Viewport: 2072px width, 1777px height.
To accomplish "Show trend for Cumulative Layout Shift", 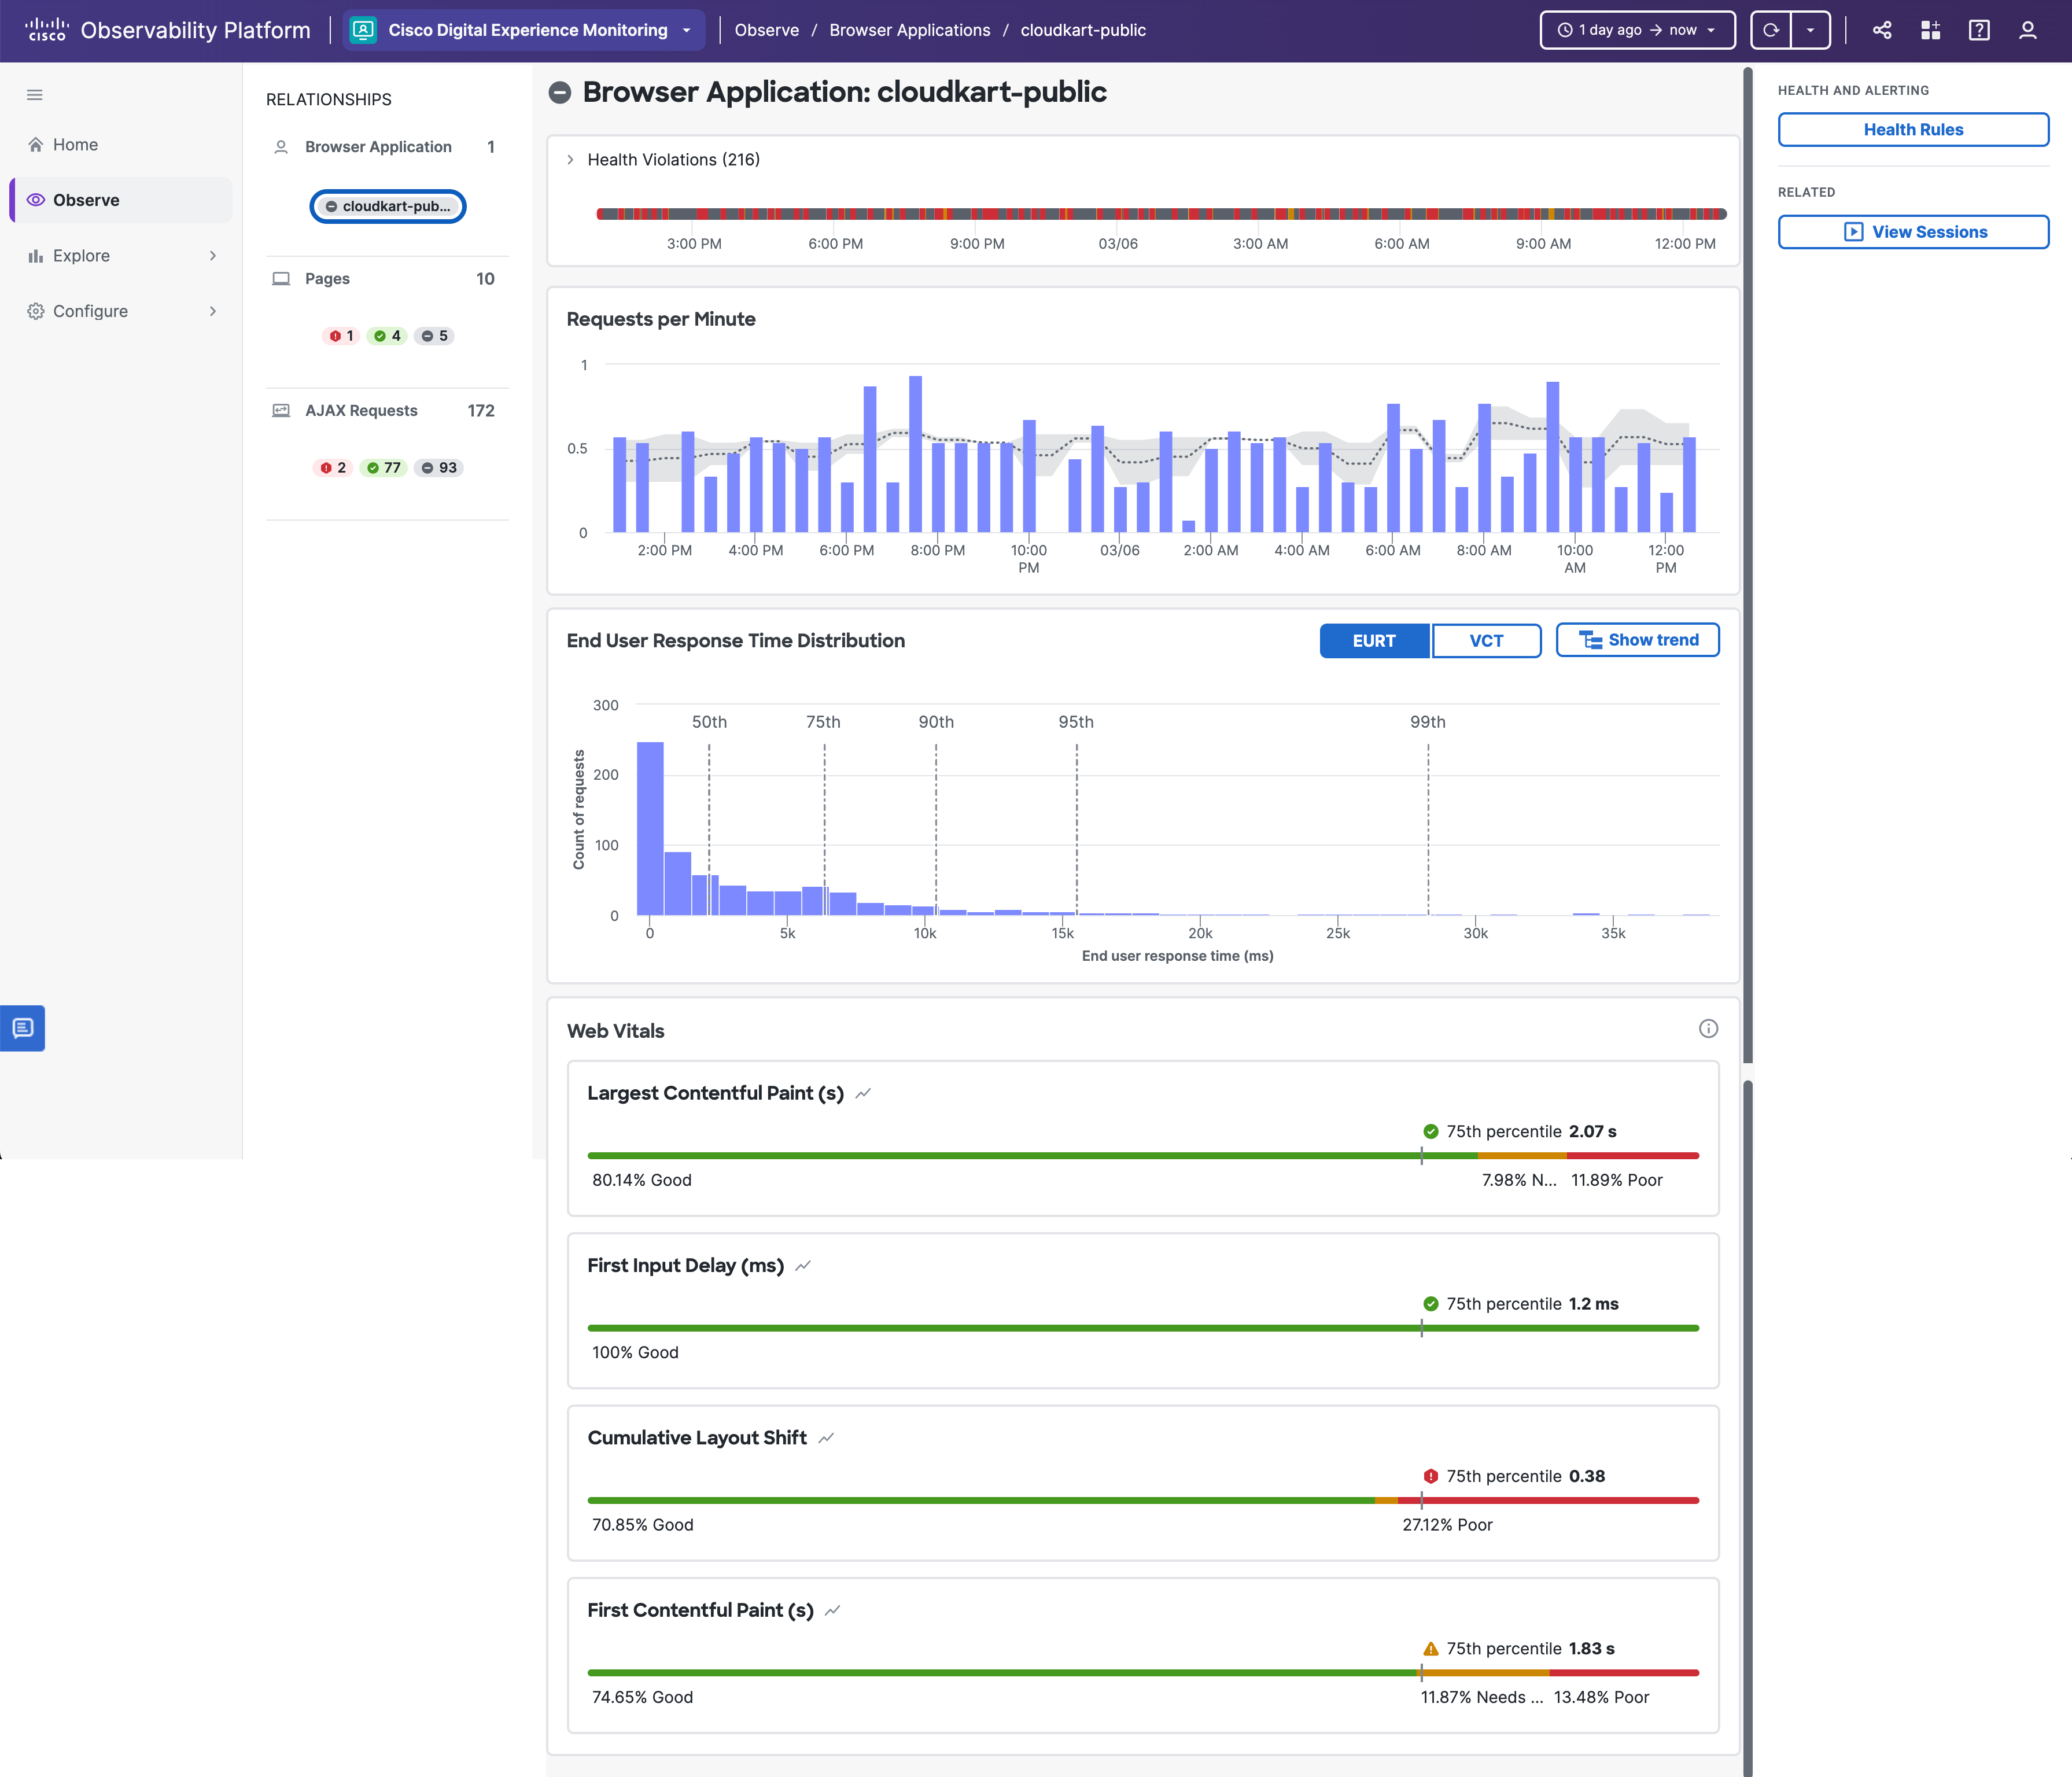I will [826, 1438].
